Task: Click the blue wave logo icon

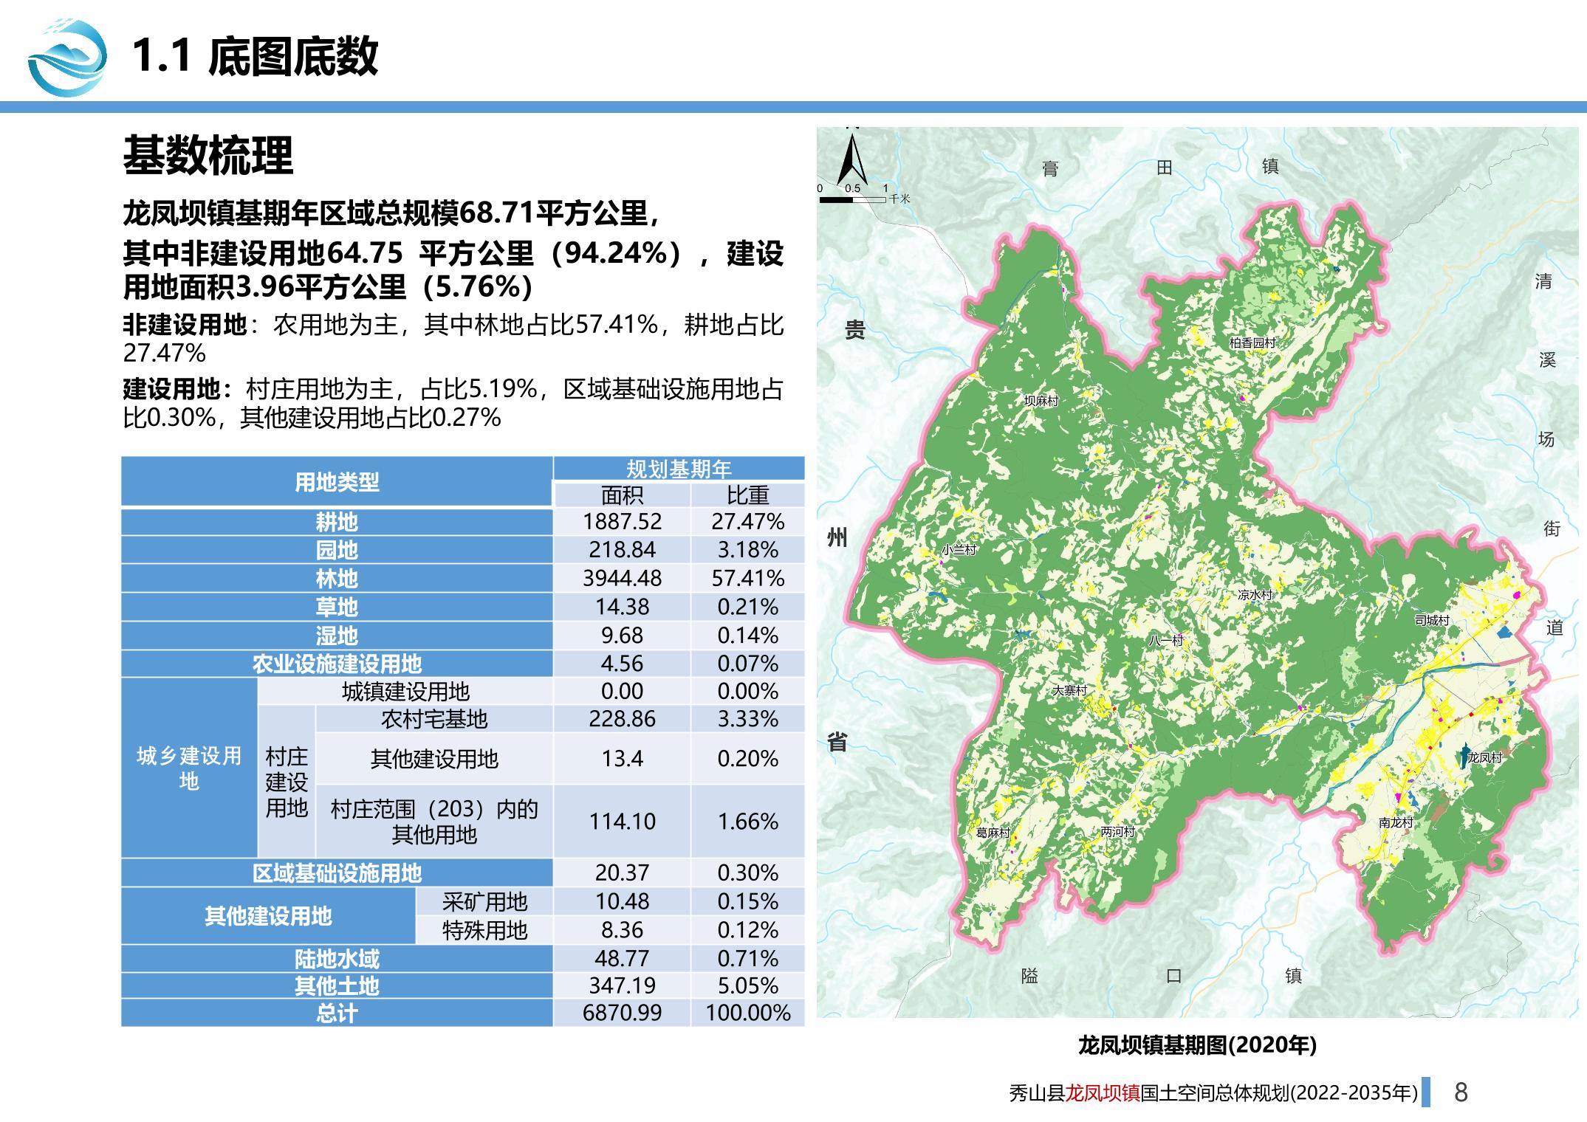Action: click(x=66, y=58)
